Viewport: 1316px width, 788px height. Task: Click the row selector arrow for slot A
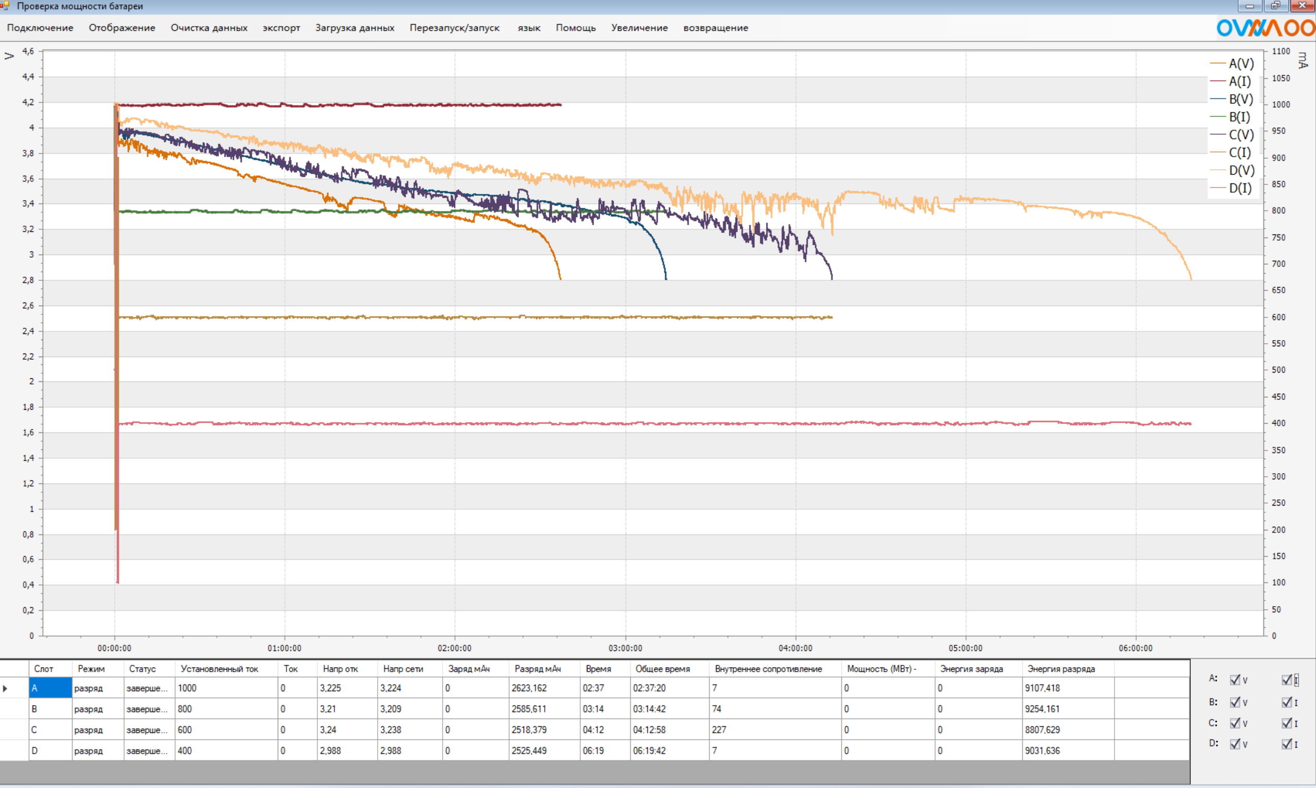(5, 688)
